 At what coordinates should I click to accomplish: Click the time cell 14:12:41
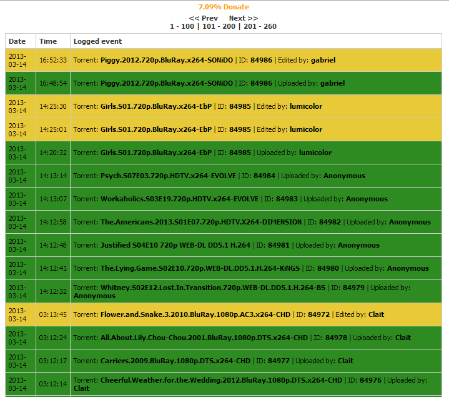click(x=53, y=268)
